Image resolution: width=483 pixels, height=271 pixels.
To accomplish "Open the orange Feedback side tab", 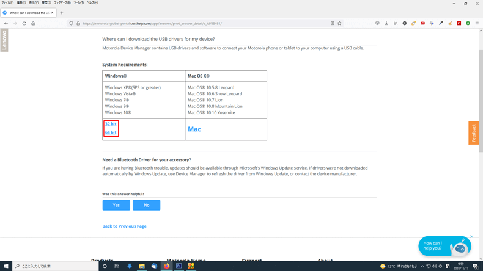I will coord(473,133).
